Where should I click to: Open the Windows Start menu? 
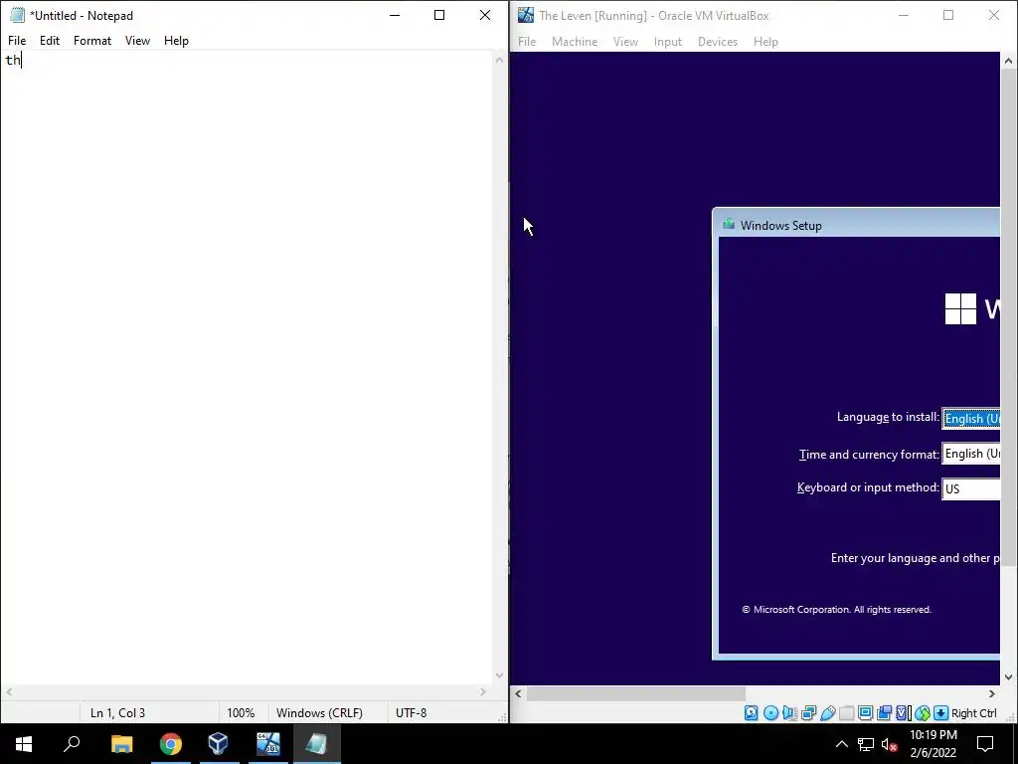24,744
